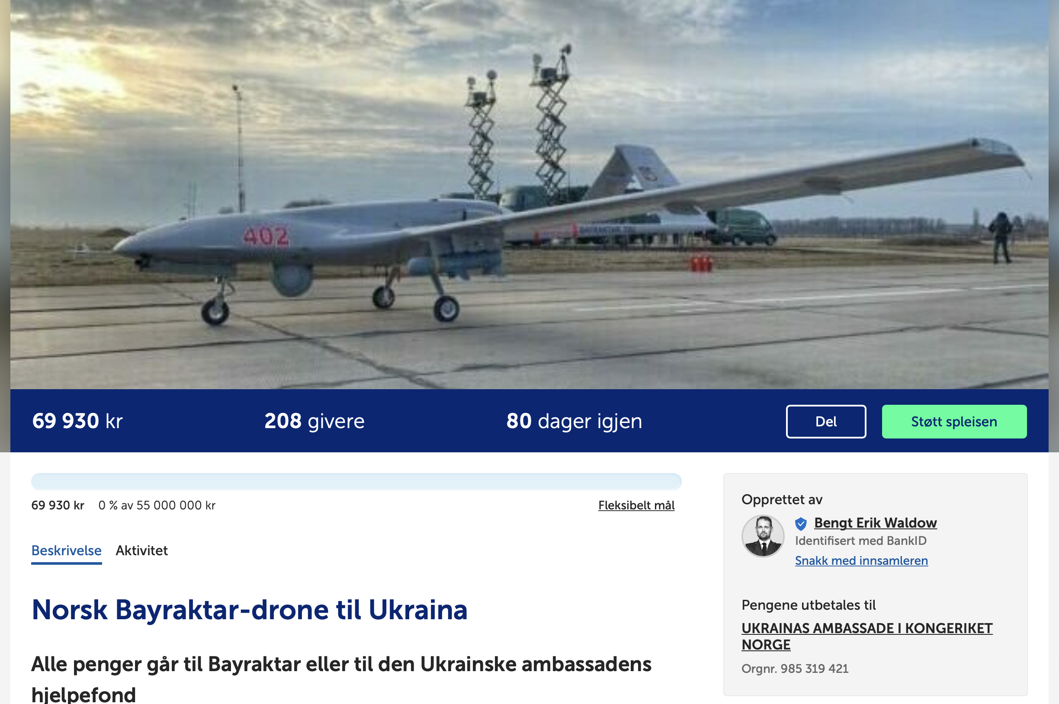Click the 80 dager igjen text
This screenshot has height=704, width=1059.
point(574,422)
